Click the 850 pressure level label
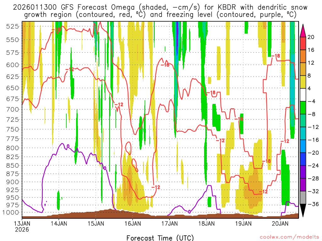 coord(12,165)
